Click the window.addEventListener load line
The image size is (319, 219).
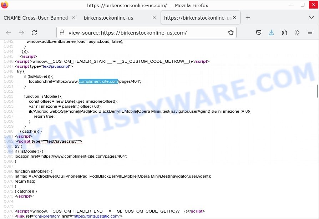pyautogui.click(x=75, y=41)
